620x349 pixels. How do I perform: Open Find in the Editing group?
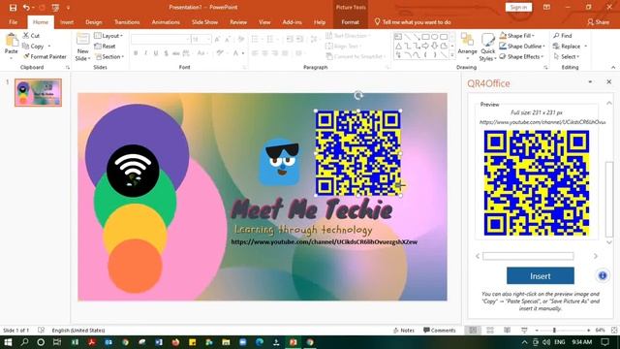click(563, 36)
